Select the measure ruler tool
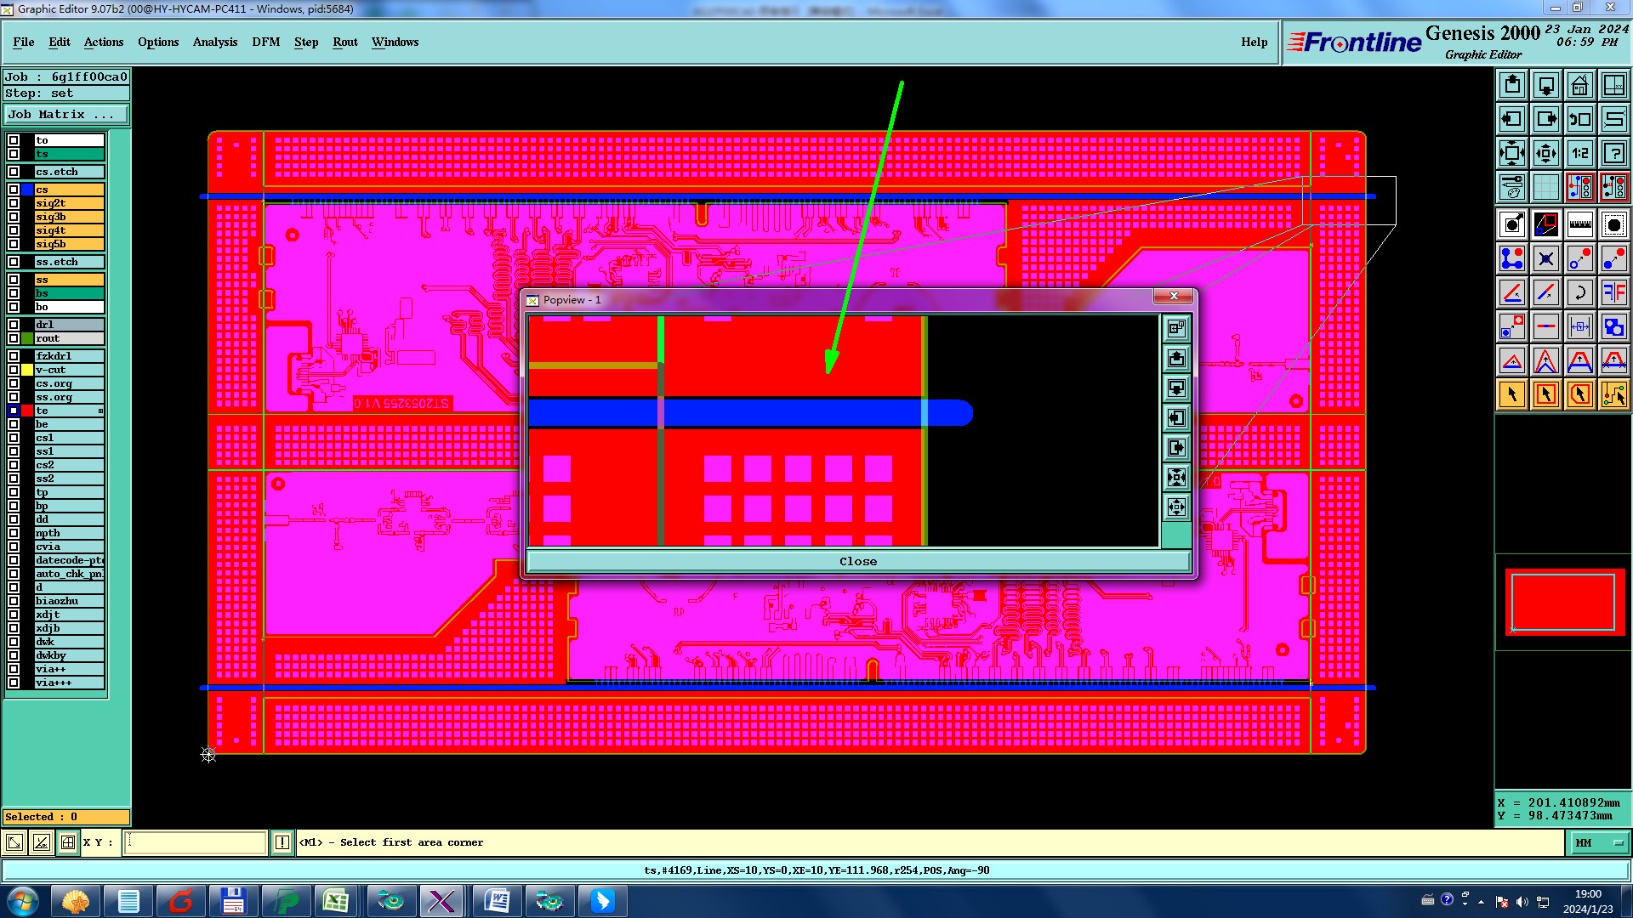 pos(1579,224)
